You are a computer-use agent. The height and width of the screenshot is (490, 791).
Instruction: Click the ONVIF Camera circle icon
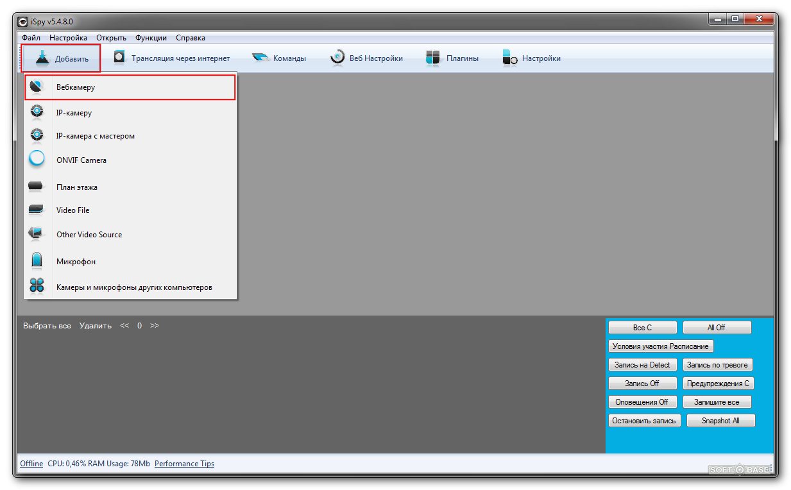(37, 159)
